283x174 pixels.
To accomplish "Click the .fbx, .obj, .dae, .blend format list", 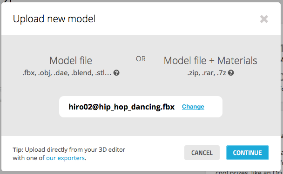I will click(67, 73).
